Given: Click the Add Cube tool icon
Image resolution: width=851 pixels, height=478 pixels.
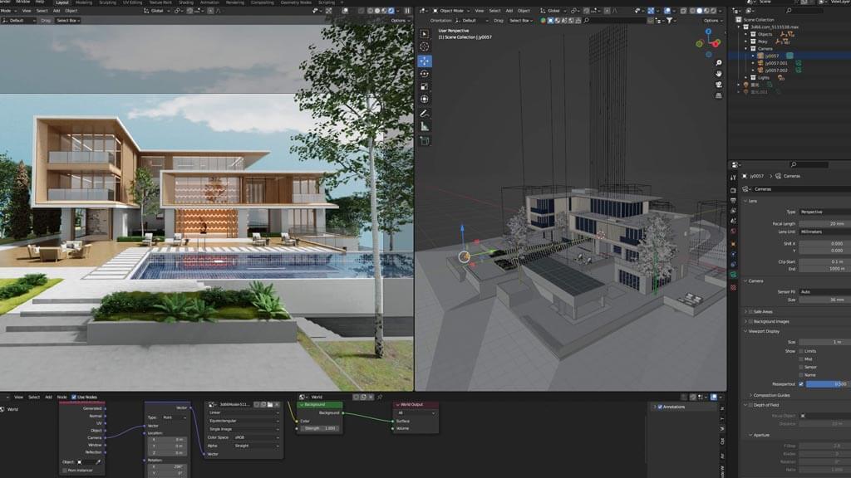Looking at the screenshot, I should click(x=425, y=140).
